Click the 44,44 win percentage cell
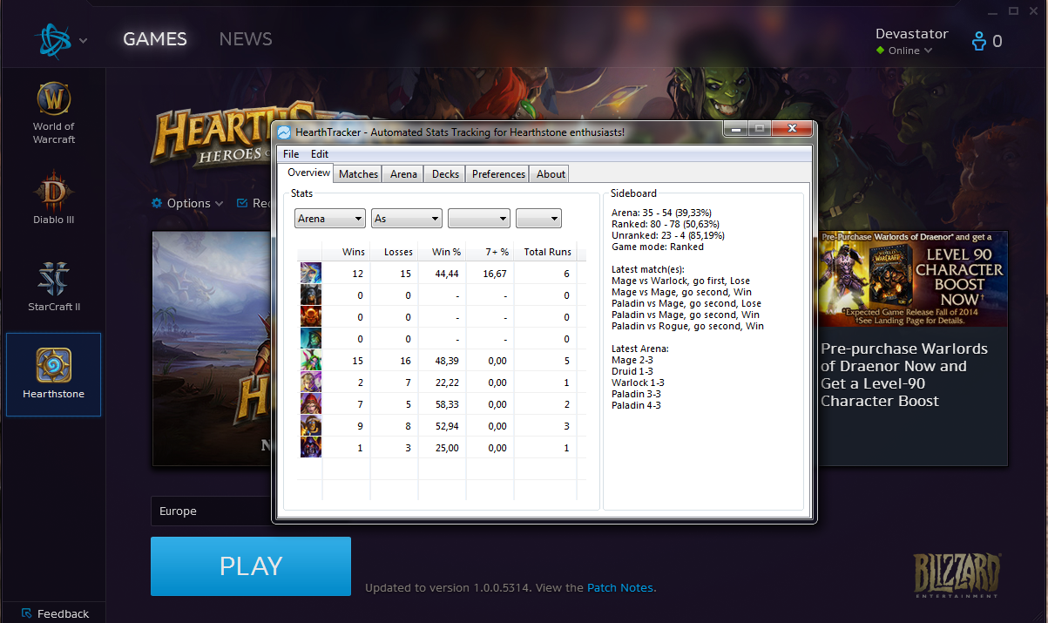 pos(446,274)
